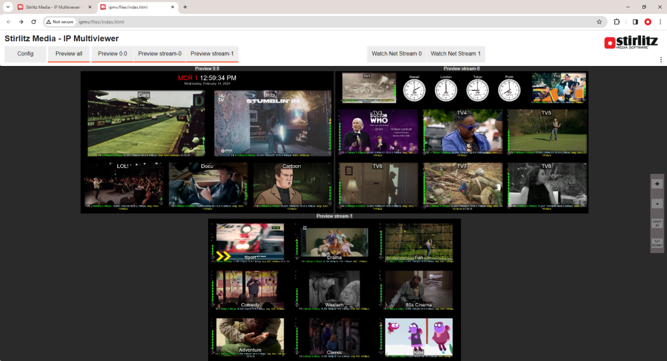Click the Hawaii clock
The width and height of the screenshot is (667, 361).
414,90
